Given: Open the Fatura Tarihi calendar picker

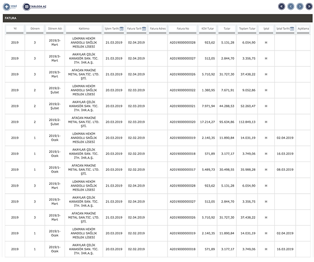Looking at the screenshot, I should (x=144, y=29).
